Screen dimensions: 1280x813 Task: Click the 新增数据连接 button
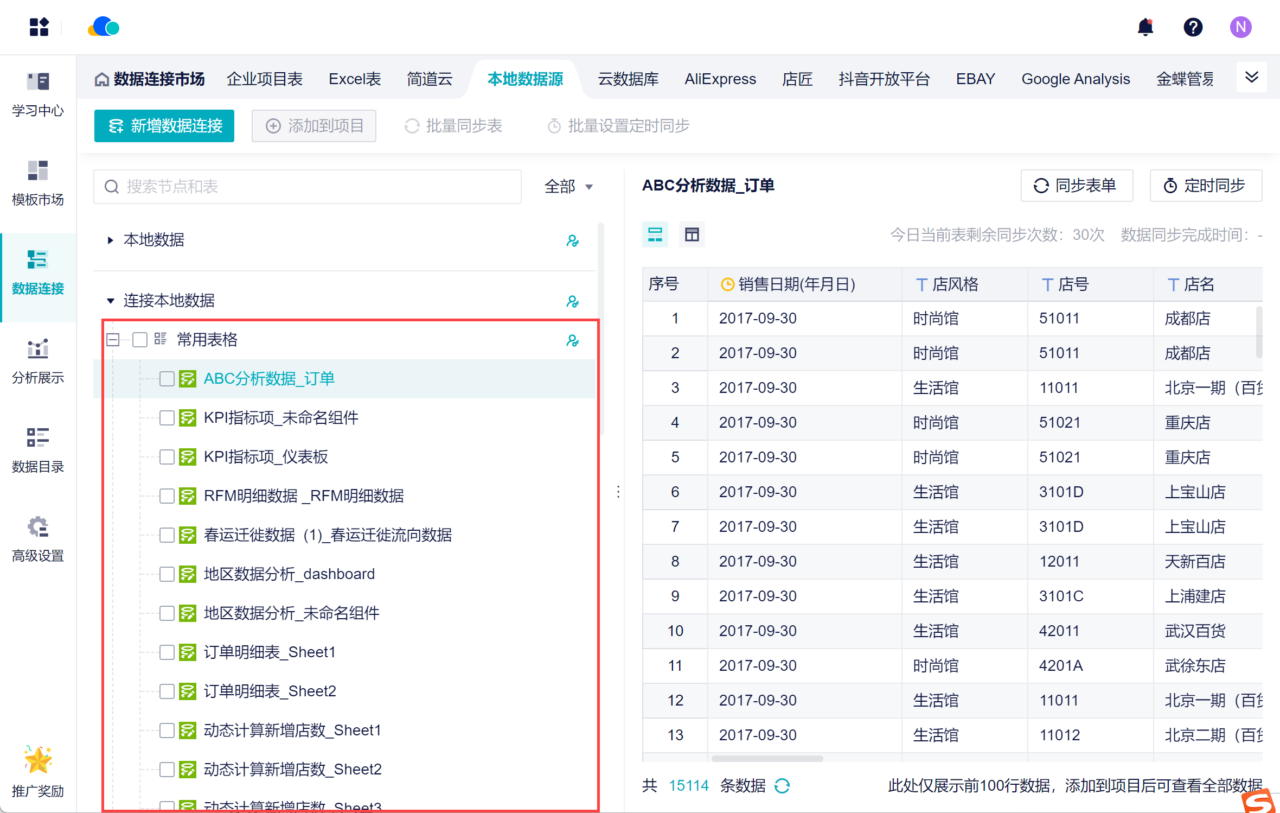[x=164, y=126]
